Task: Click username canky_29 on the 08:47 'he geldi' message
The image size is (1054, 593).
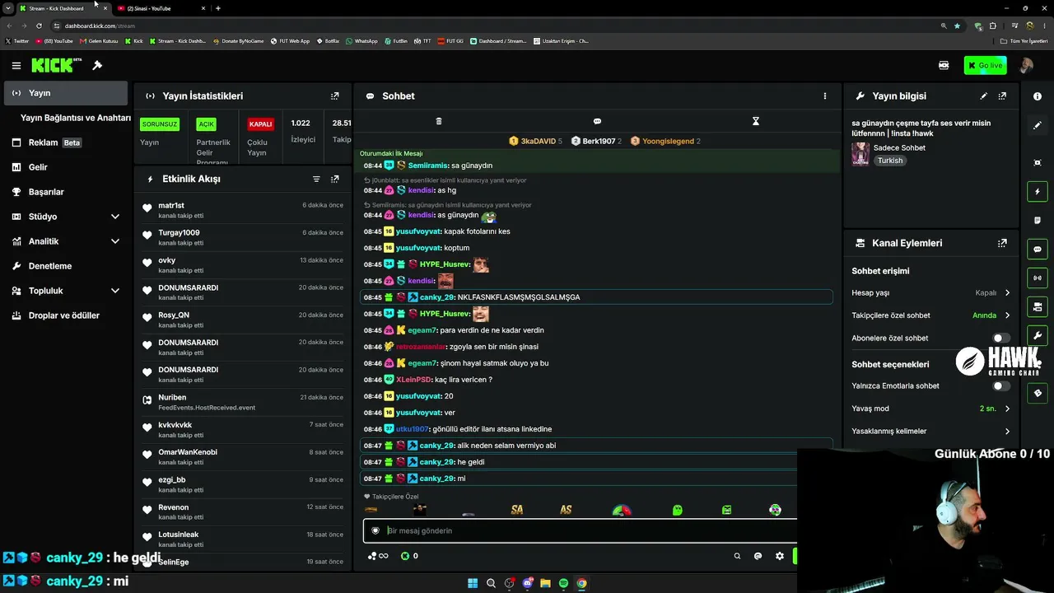Action: pos(436,462)
